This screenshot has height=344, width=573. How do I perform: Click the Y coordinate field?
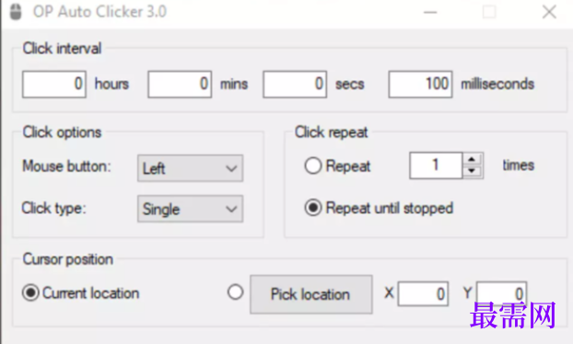[501, 292]
